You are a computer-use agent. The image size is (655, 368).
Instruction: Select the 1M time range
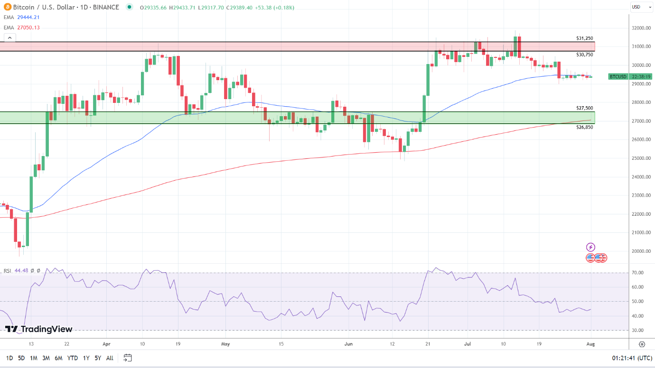coord(34,358)
